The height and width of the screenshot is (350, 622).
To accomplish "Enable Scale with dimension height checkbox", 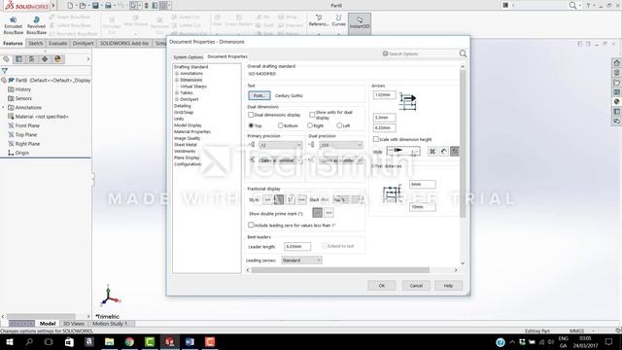I will click(376, 139).
